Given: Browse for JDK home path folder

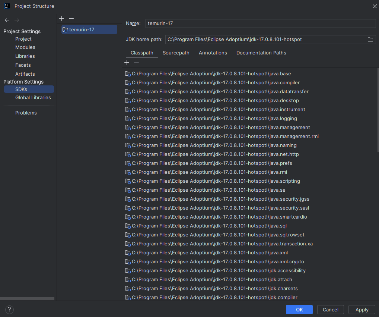Looking at the screenshot, I should coord(370,40).
